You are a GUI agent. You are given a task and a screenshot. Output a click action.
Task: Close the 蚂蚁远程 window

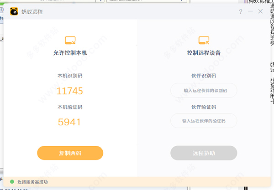(x=260, y=11)
